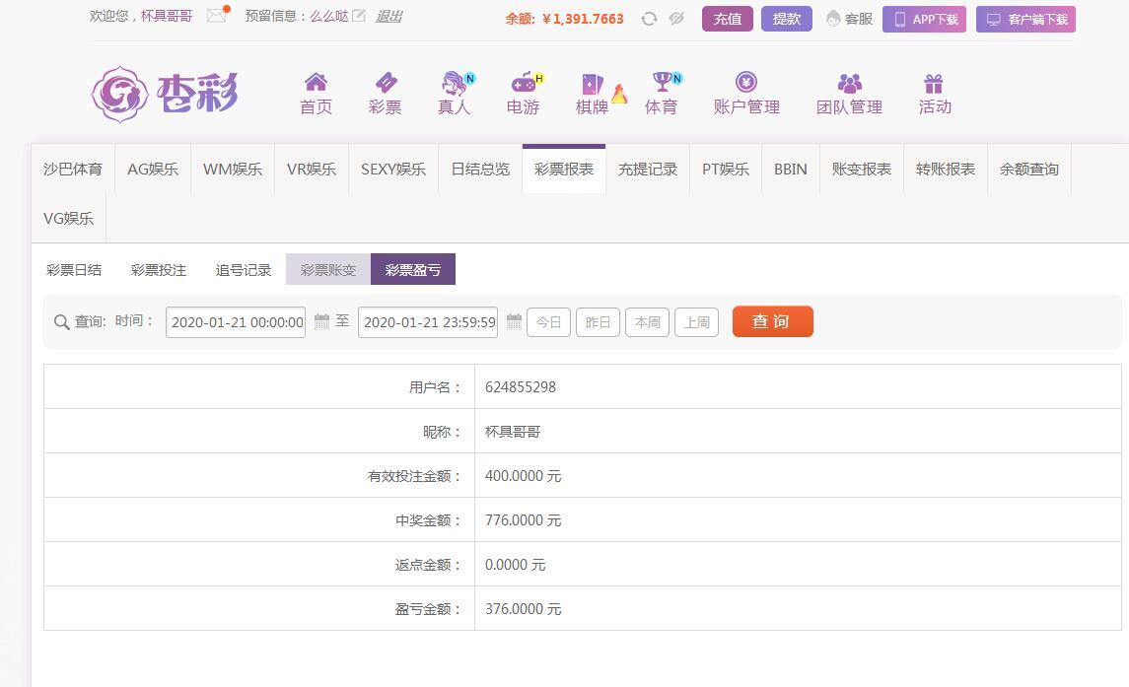Switch to 充提记录 tab

(648, 170)
